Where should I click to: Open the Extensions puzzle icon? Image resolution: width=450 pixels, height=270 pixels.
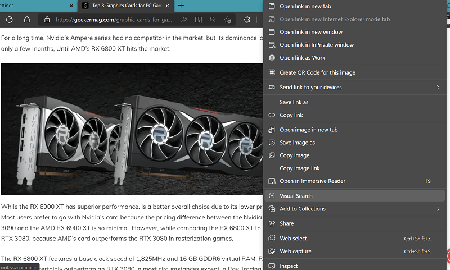tap(247, 20)
